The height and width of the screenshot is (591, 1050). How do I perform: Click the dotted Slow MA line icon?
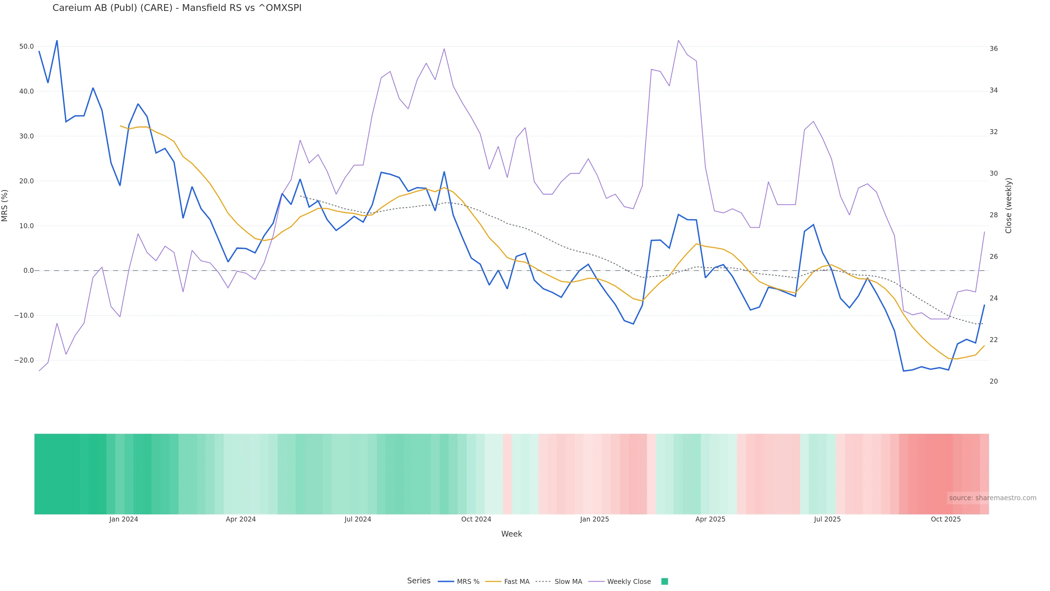[543, 582]
